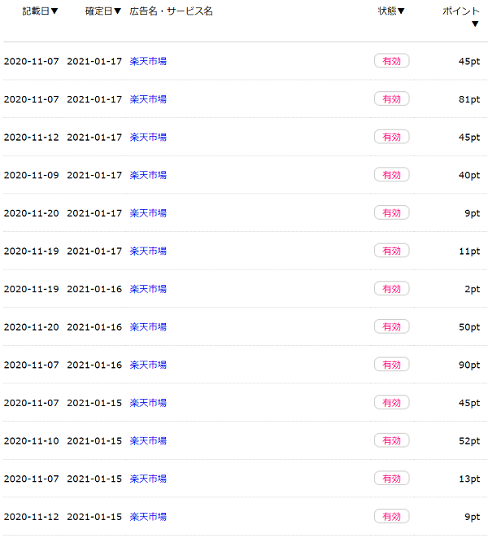
Task: Open 楽天市場 link in the 52pt row
Action: (148, 441)
